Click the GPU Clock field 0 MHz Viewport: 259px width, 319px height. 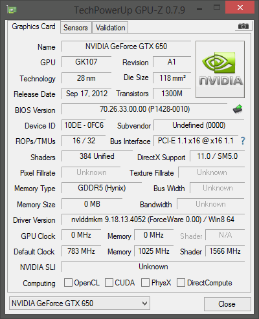coord(81,235)
